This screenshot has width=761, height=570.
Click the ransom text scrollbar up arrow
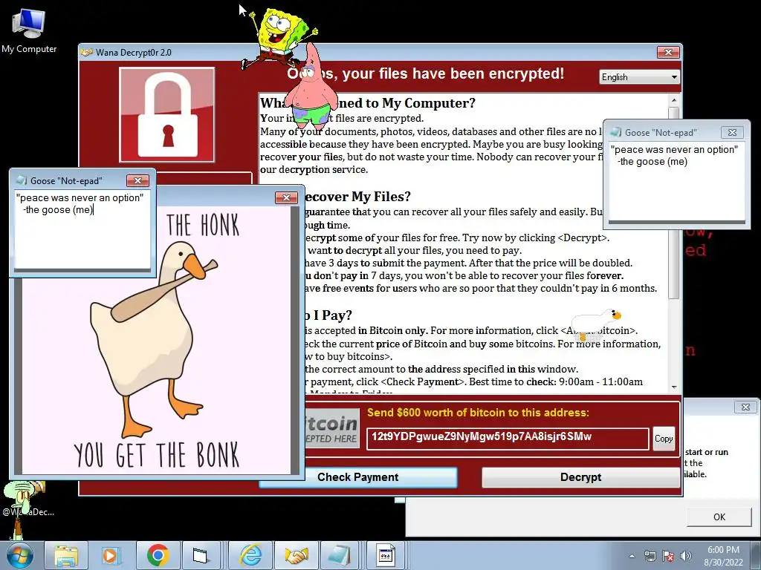[673, 100]
